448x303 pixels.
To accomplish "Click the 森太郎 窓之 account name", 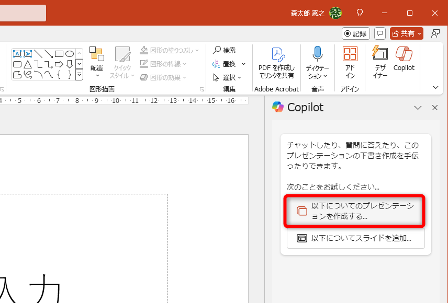I will point(308,13).
